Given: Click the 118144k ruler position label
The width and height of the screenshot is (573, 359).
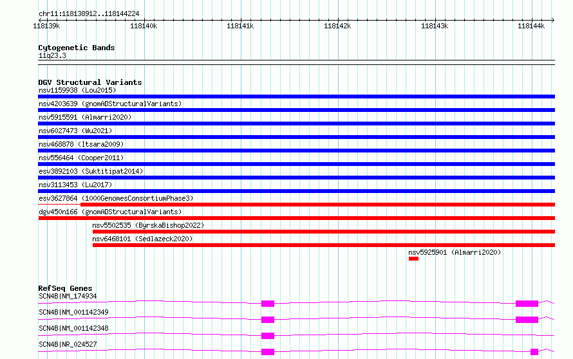Looking at the screenshot, I should pyautogui.click(x=531, y=26).
